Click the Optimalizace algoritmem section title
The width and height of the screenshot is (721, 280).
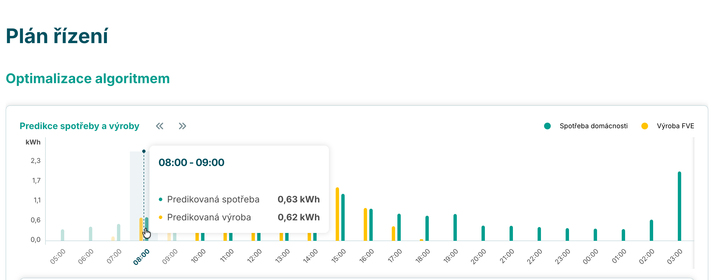click(x=88, y=79)
